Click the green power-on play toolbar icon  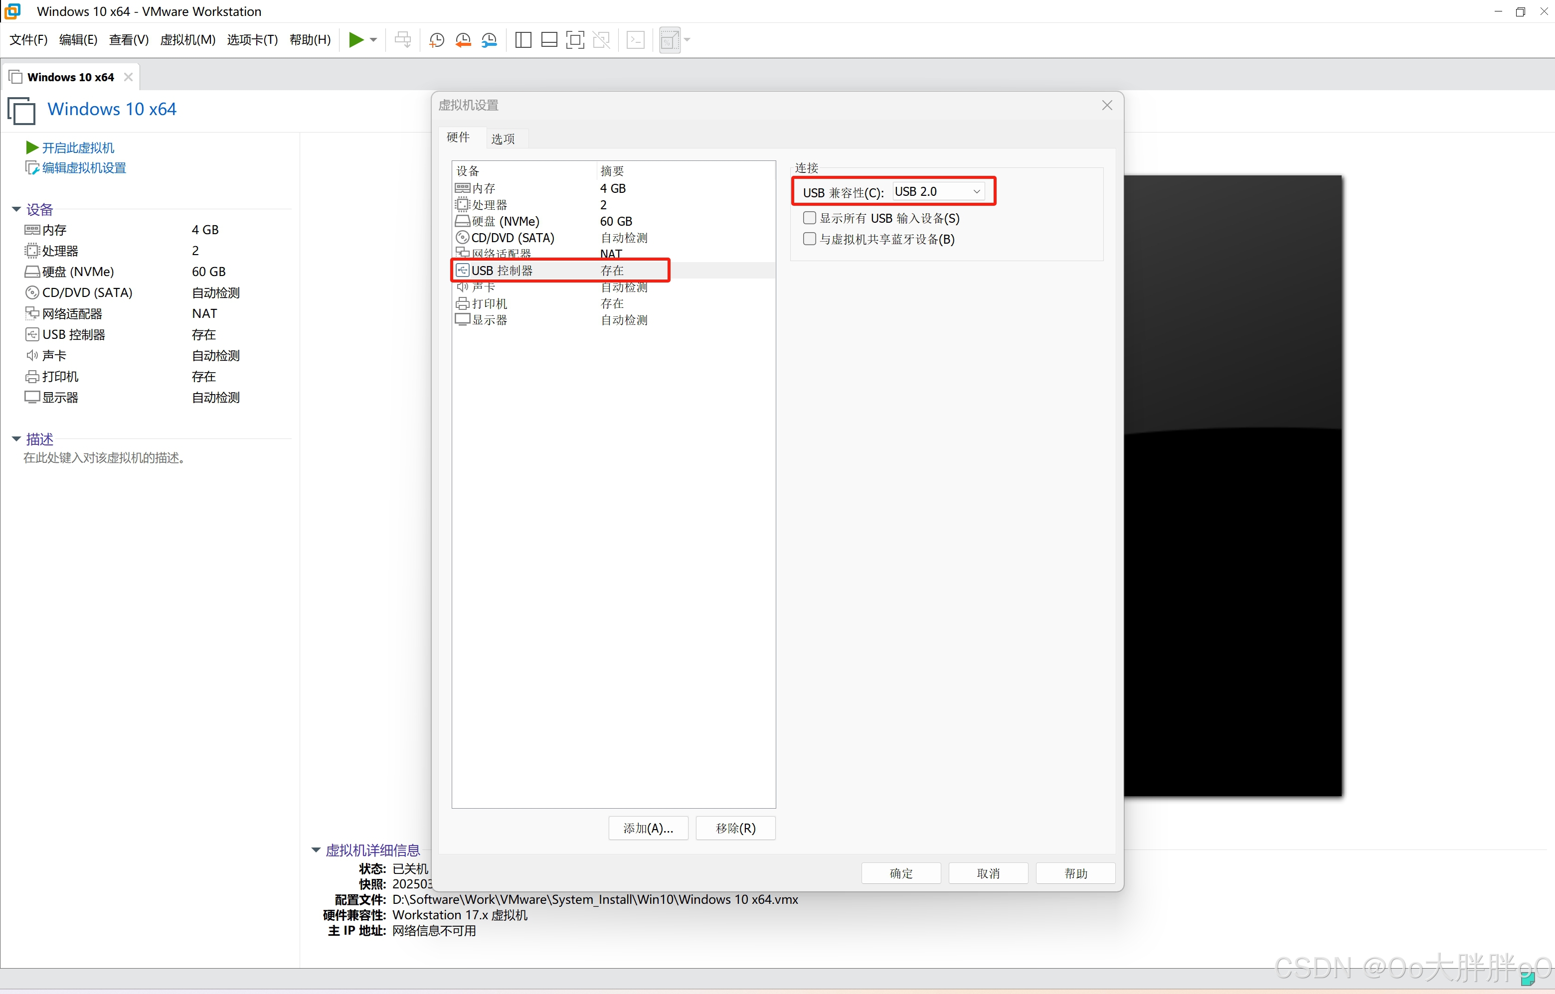tap(355, 40)
